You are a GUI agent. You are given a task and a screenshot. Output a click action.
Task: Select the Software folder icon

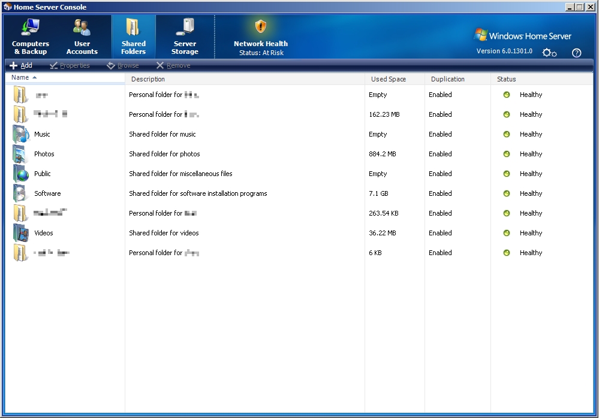pos(21,193)
